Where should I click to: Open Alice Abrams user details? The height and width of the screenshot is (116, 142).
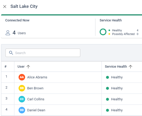tap(37, 77)
